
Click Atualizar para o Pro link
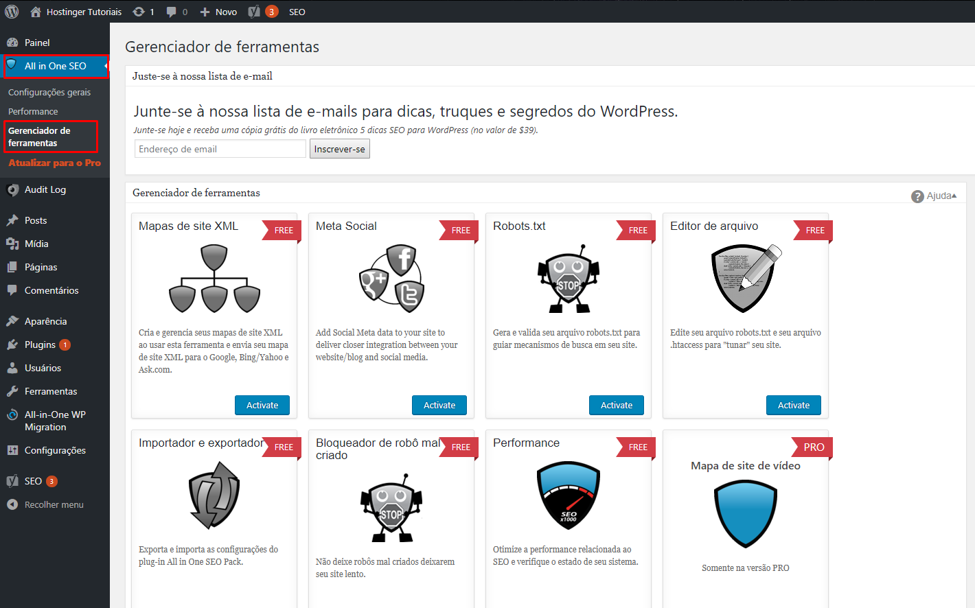pyautogui.click(x=54, y=163)
